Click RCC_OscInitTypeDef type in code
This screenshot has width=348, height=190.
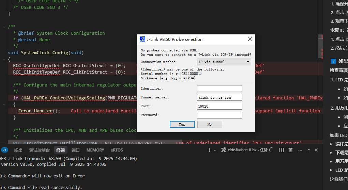pyautogui.click(x=36, y=66)
